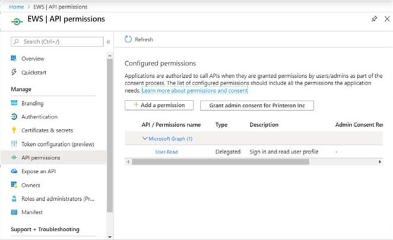Click the magnifier icon in the search box

tap(16, 42)
